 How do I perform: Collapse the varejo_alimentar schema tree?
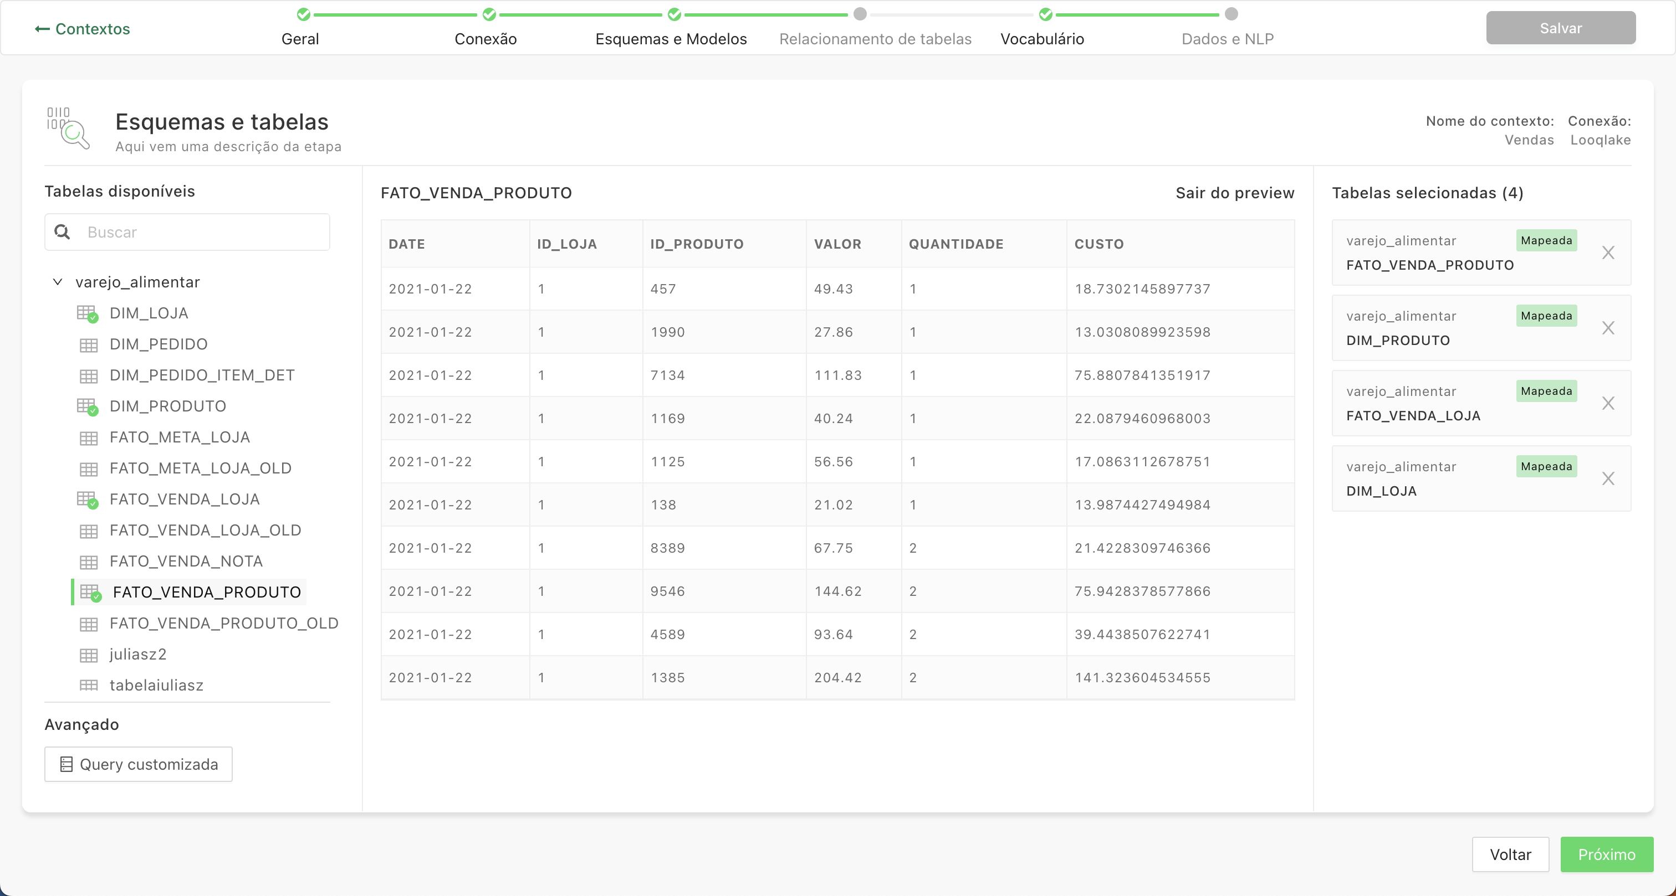coord(57,282)
